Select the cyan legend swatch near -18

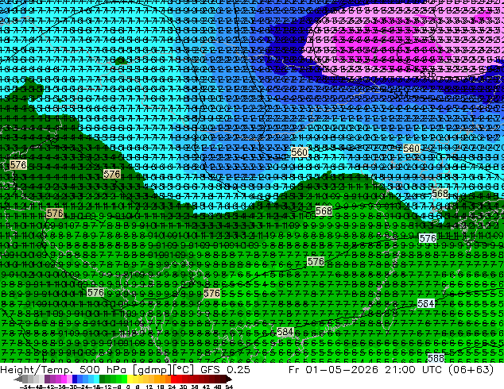(x=97, y=379)
